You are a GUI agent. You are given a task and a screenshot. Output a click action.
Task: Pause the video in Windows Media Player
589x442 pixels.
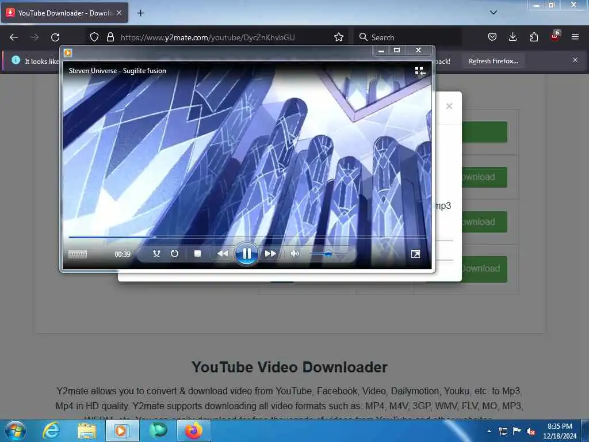point(246,254)
